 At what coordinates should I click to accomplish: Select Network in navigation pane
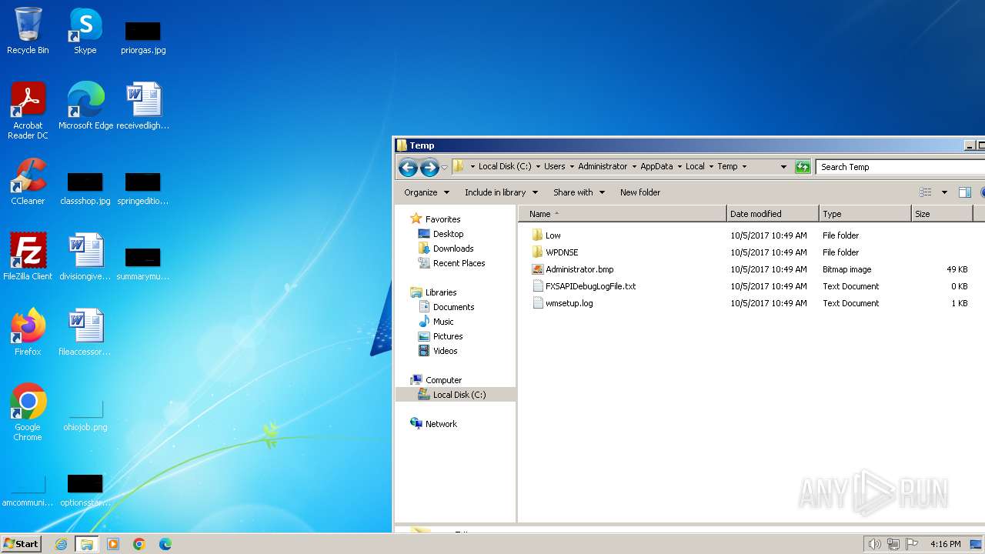click(x=441, y=424)
